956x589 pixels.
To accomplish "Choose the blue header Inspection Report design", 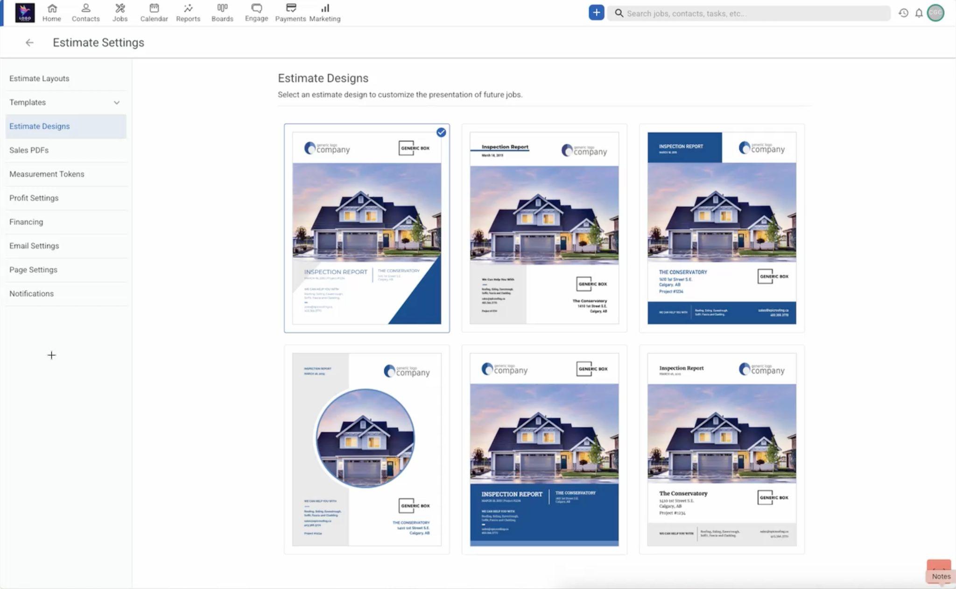I will (722, 228).
